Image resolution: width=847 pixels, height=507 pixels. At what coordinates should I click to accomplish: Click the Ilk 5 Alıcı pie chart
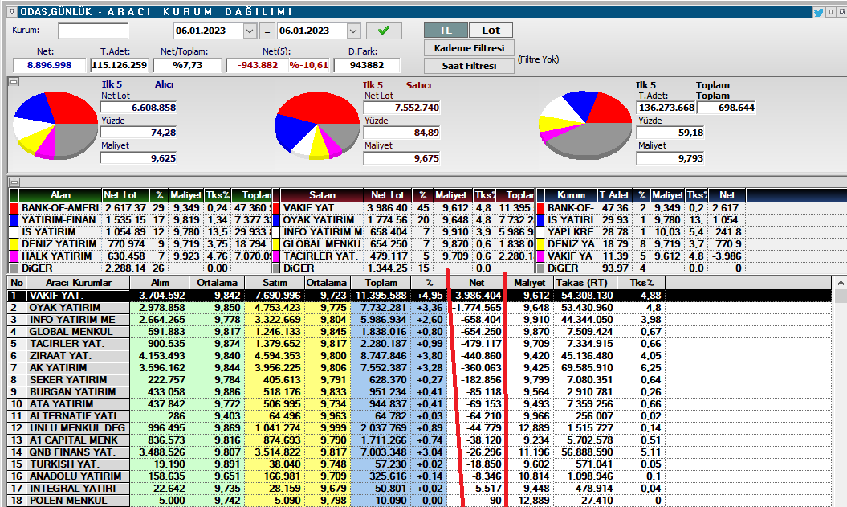click(55, 125)
